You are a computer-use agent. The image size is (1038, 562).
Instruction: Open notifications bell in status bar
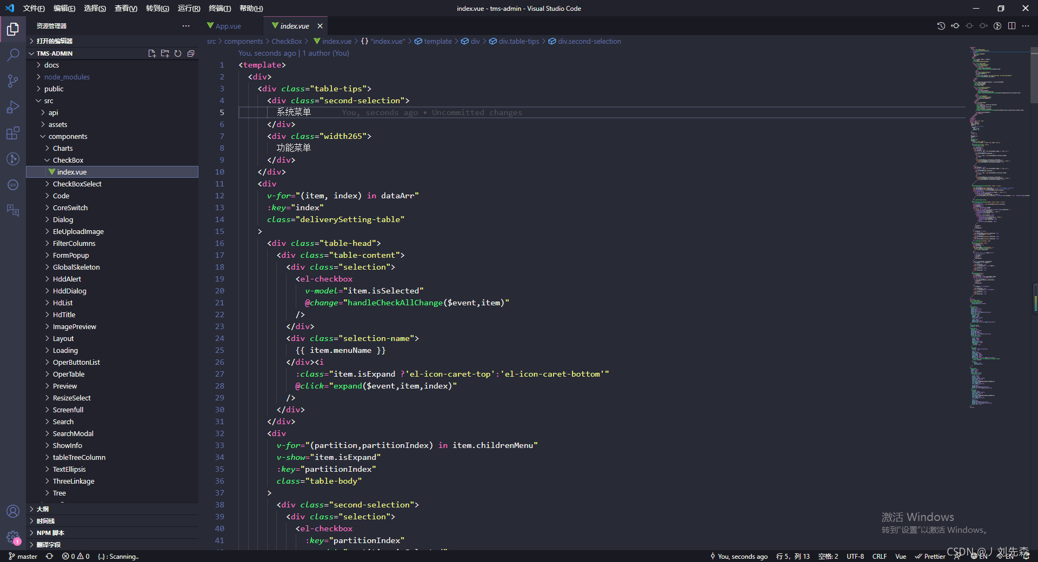(1026, 556)
